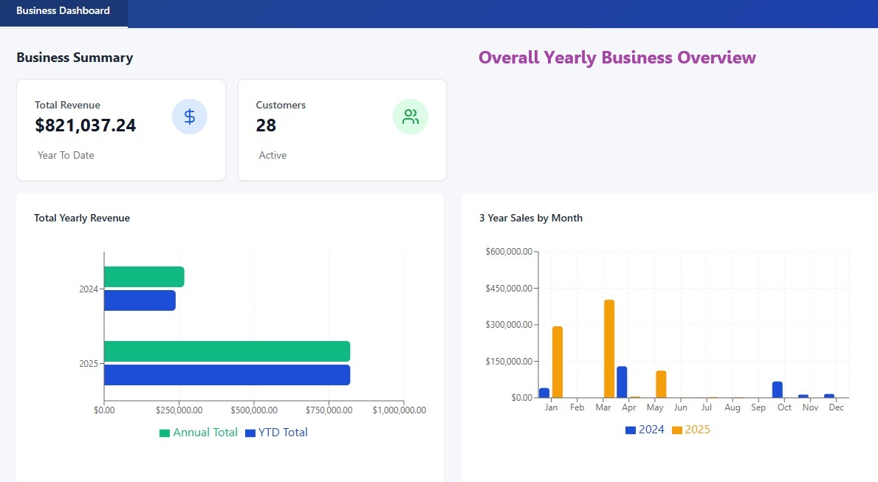
Task: Click the January 2025 orange bar
Action: pos(557,362)
